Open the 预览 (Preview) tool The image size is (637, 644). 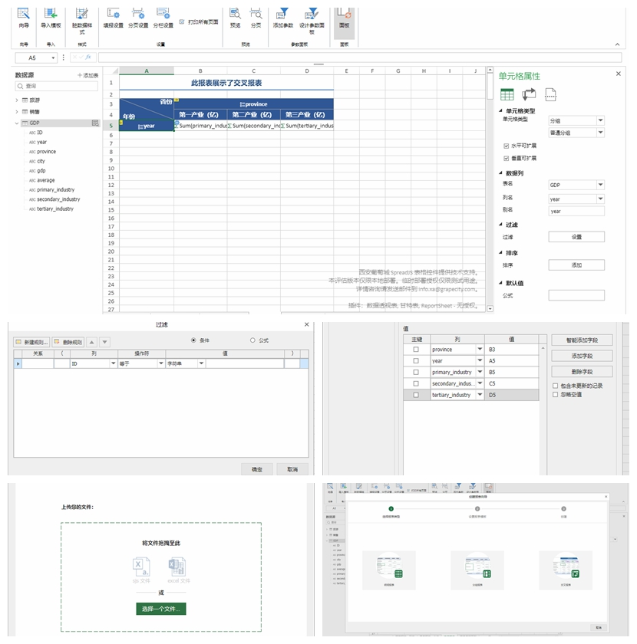point(237,18)
